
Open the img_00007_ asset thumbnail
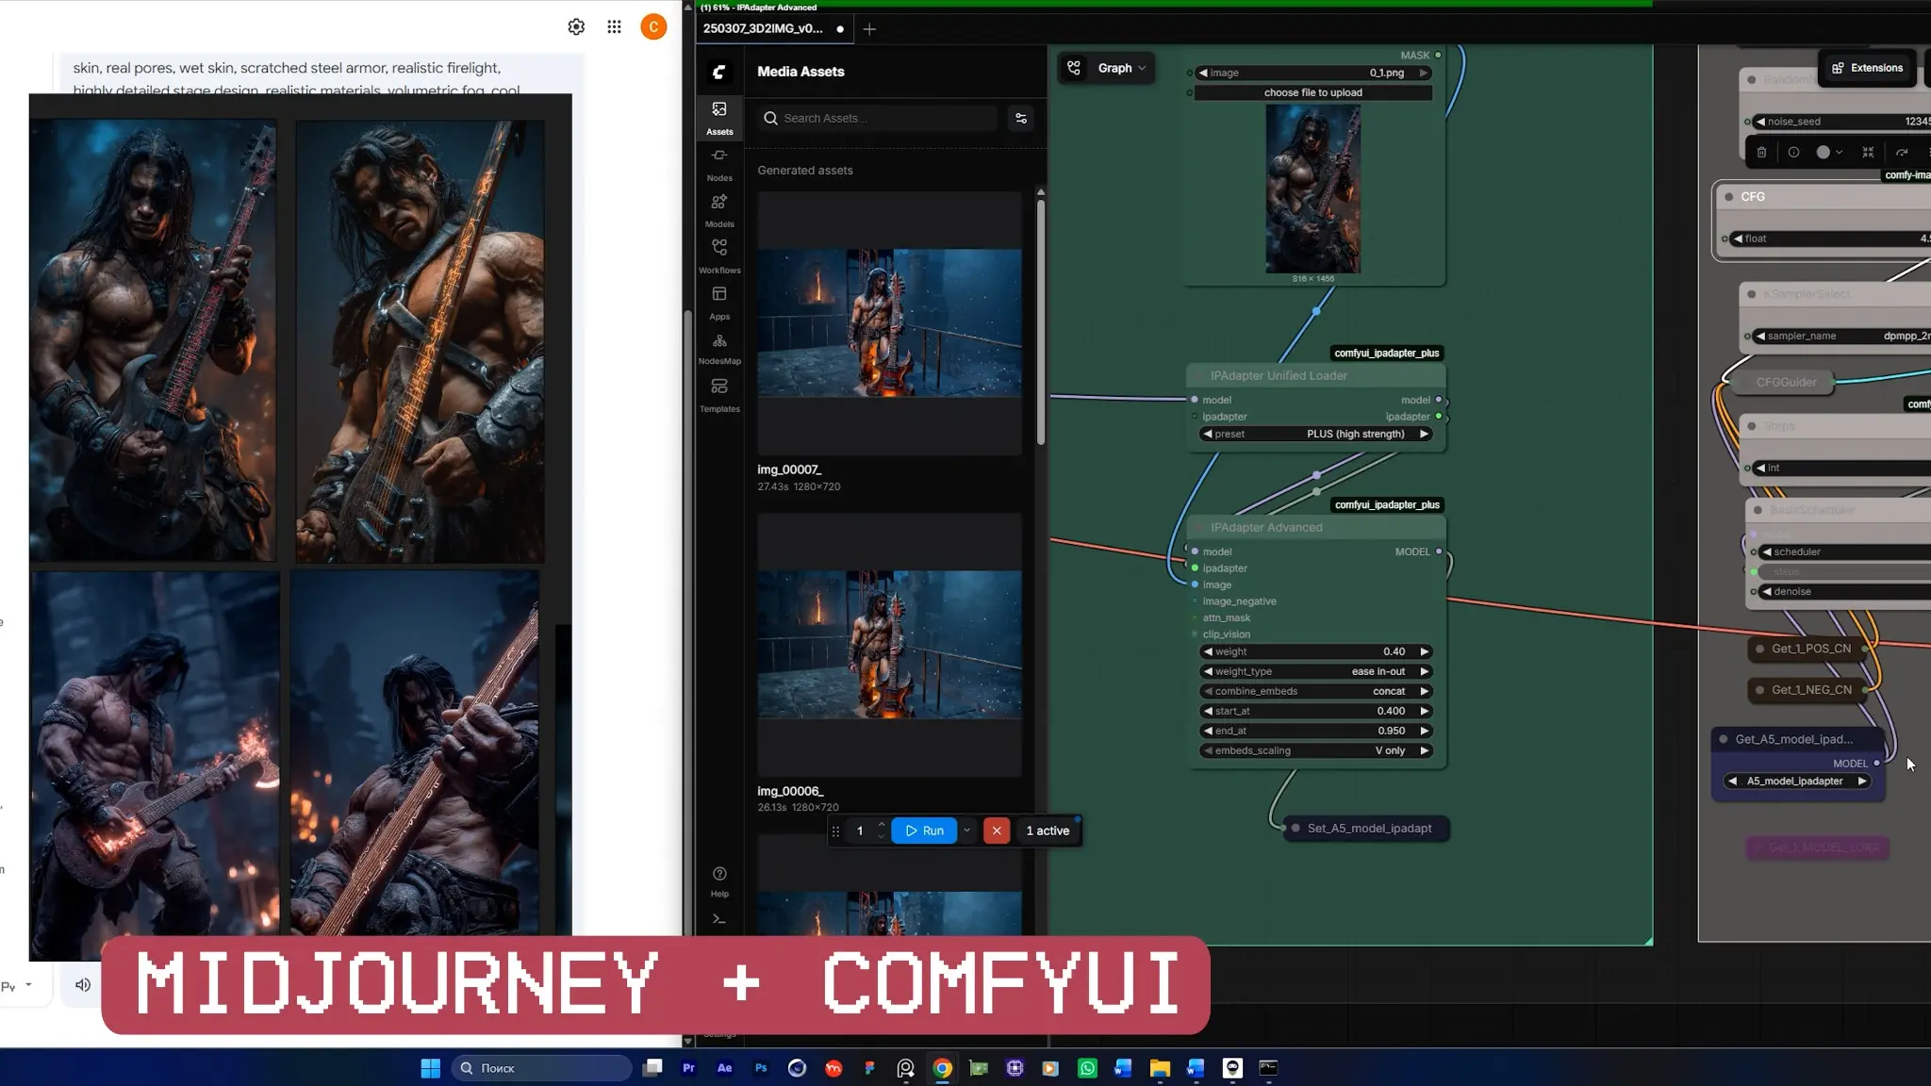click(x=889, y=323)
